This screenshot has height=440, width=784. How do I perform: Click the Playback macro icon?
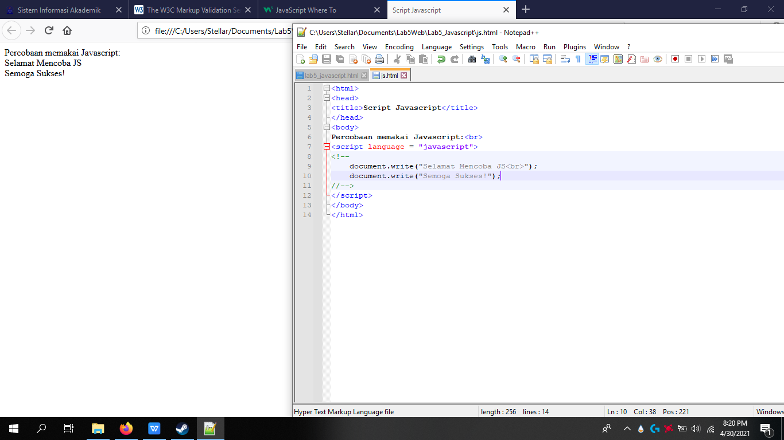[701, 59]
